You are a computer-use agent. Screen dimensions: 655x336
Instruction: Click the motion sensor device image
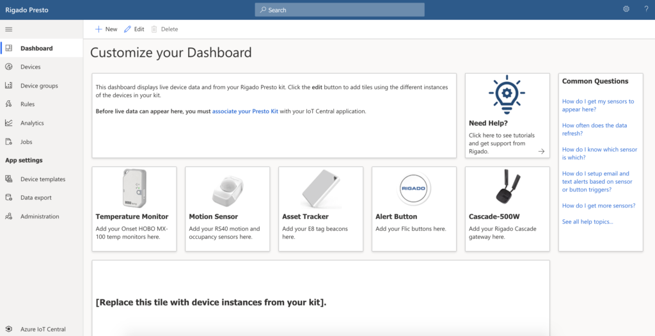pyautogui.click(x=228, y=191)
